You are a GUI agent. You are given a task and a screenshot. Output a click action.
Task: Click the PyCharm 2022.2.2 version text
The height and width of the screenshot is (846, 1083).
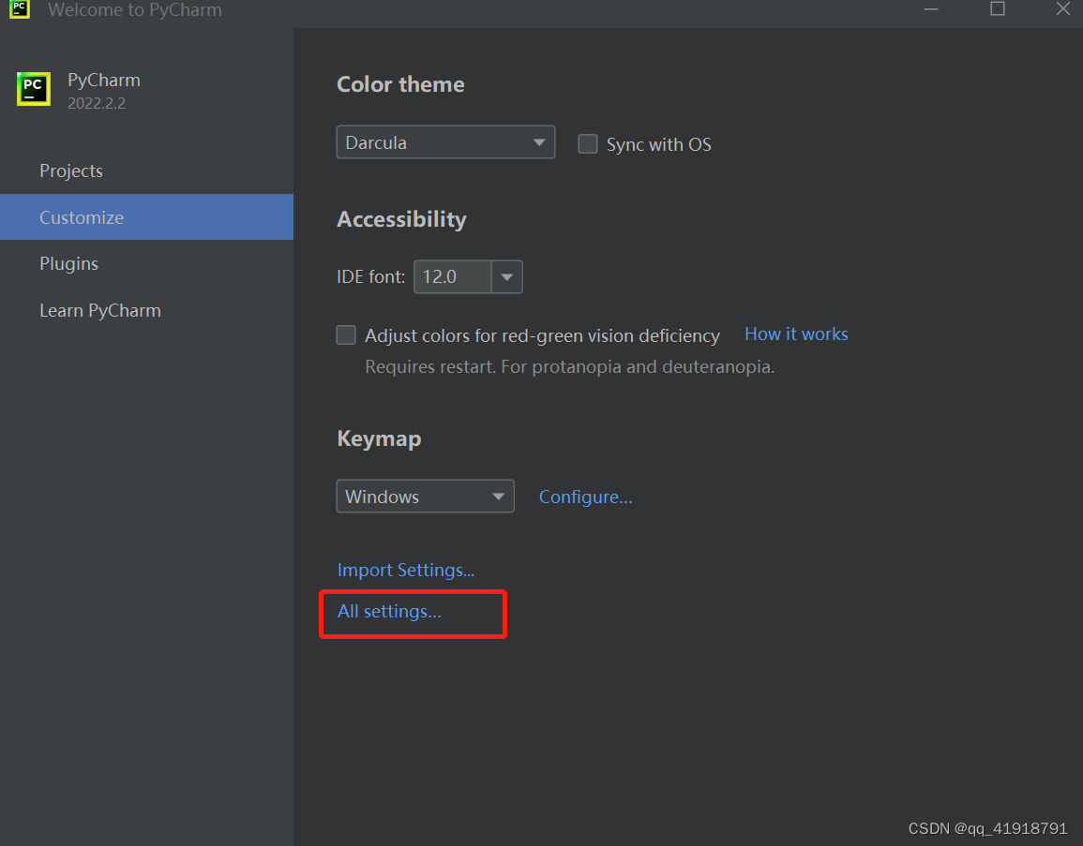coord(97,103)
